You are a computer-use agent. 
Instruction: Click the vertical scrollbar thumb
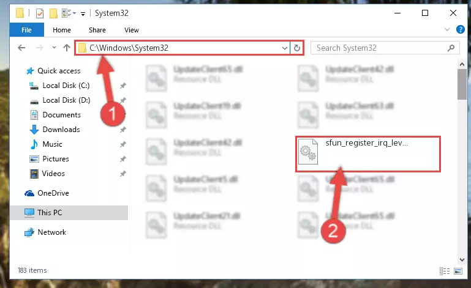pos(462,84)
